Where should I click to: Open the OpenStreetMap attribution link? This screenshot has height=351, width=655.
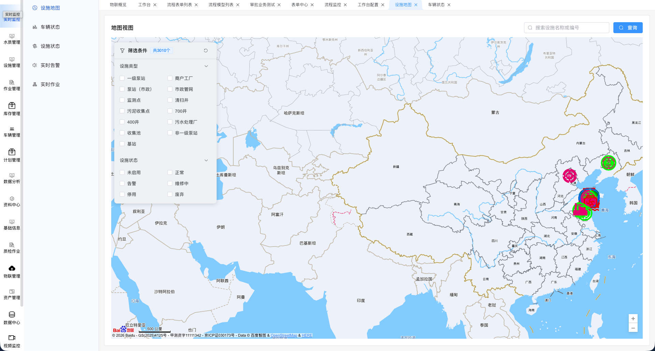point(283,335)
